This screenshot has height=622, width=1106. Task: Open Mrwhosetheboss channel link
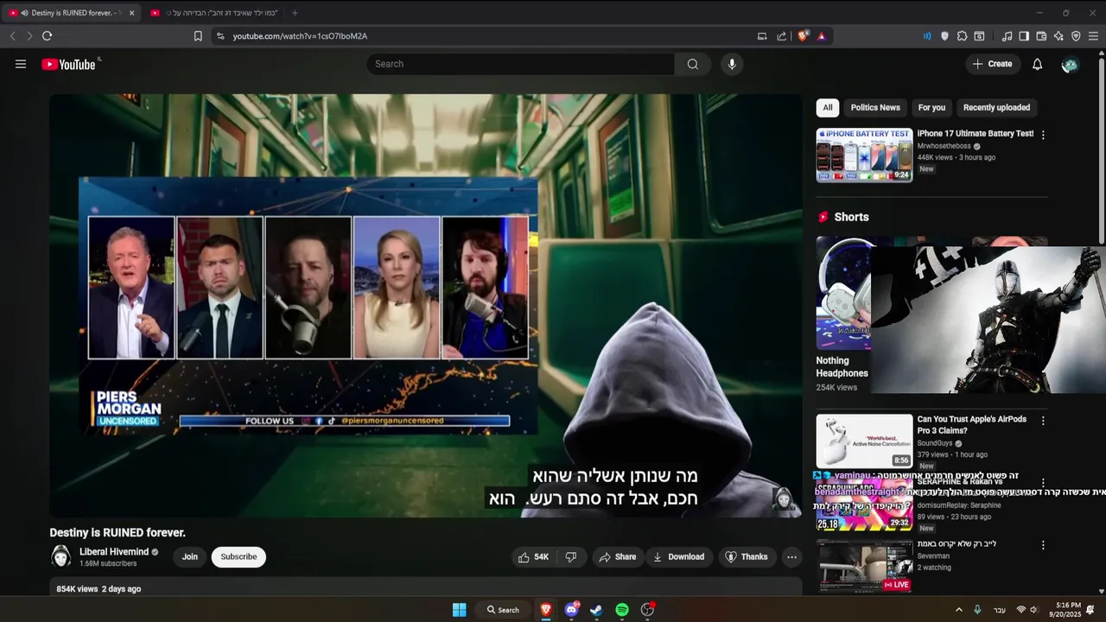(944, 146)
